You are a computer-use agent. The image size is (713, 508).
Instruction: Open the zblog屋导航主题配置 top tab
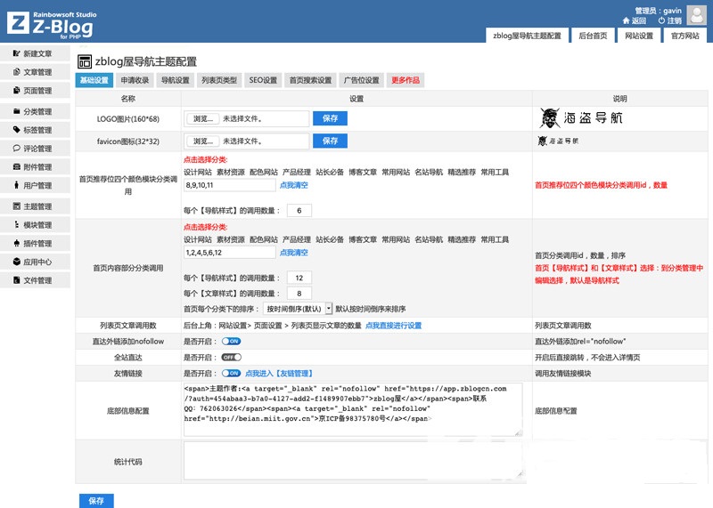tap(527, 36)
